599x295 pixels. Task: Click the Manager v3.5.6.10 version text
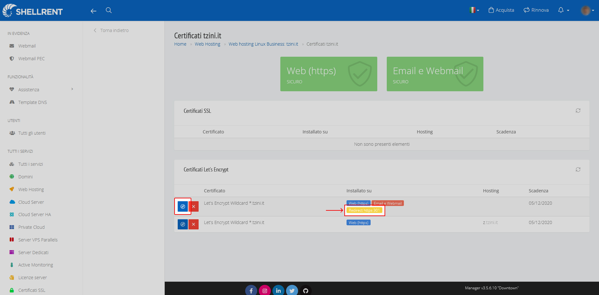[x=492, y=288]
